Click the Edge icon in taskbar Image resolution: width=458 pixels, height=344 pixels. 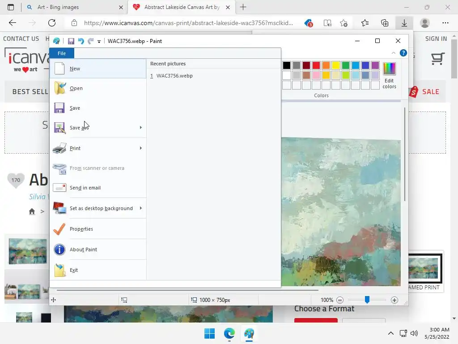tap(229, 333)
